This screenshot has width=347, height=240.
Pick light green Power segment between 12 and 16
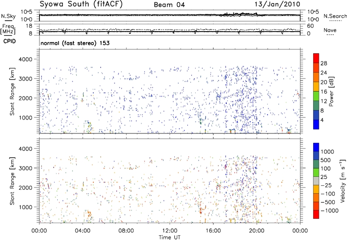(x=316, y=96)
